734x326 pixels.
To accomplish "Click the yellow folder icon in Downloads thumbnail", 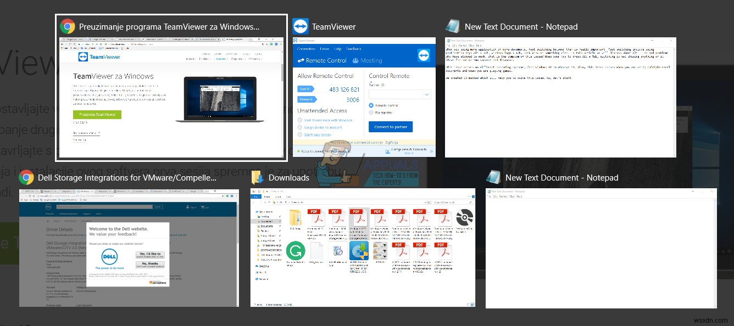I will (x=294, y=217).
